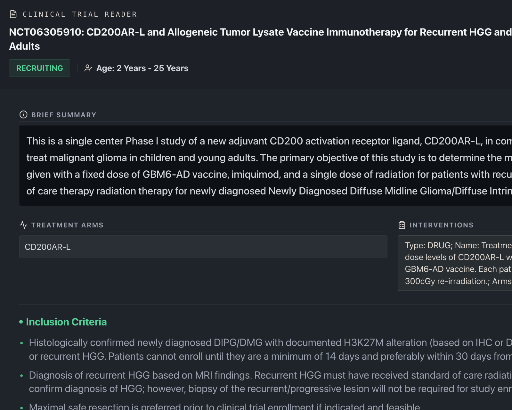
Task: Click the Age 2 Years - 25 Years label
Action: click(142, 68)
